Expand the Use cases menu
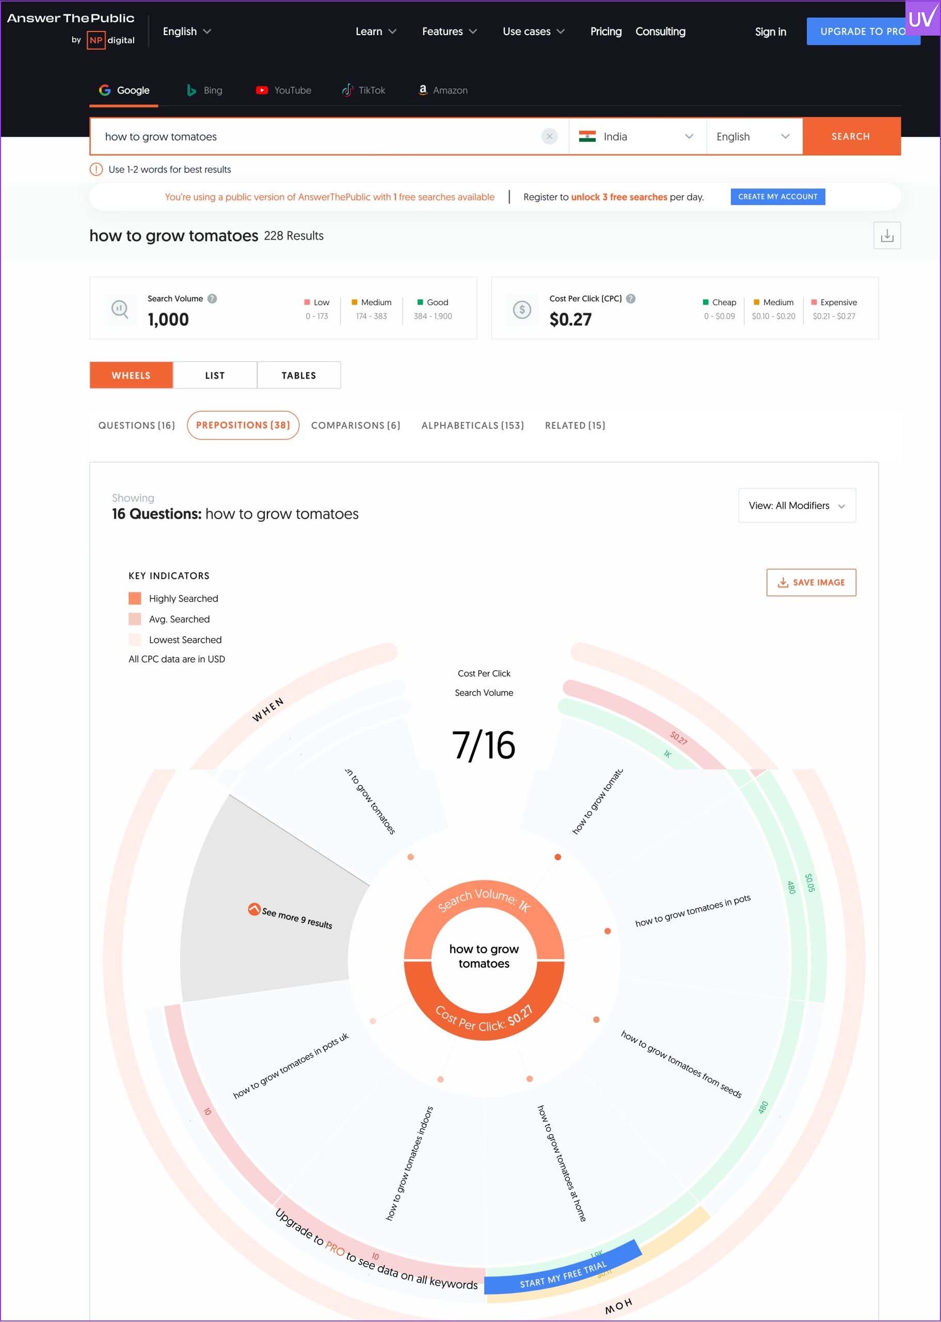The width and height of the screenshot is (941, 1322). (534, 32)
